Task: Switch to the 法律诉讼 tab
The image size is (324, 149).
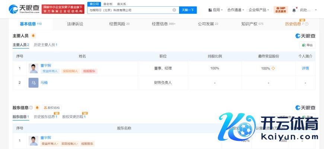Action: click(x=75, y=24)
